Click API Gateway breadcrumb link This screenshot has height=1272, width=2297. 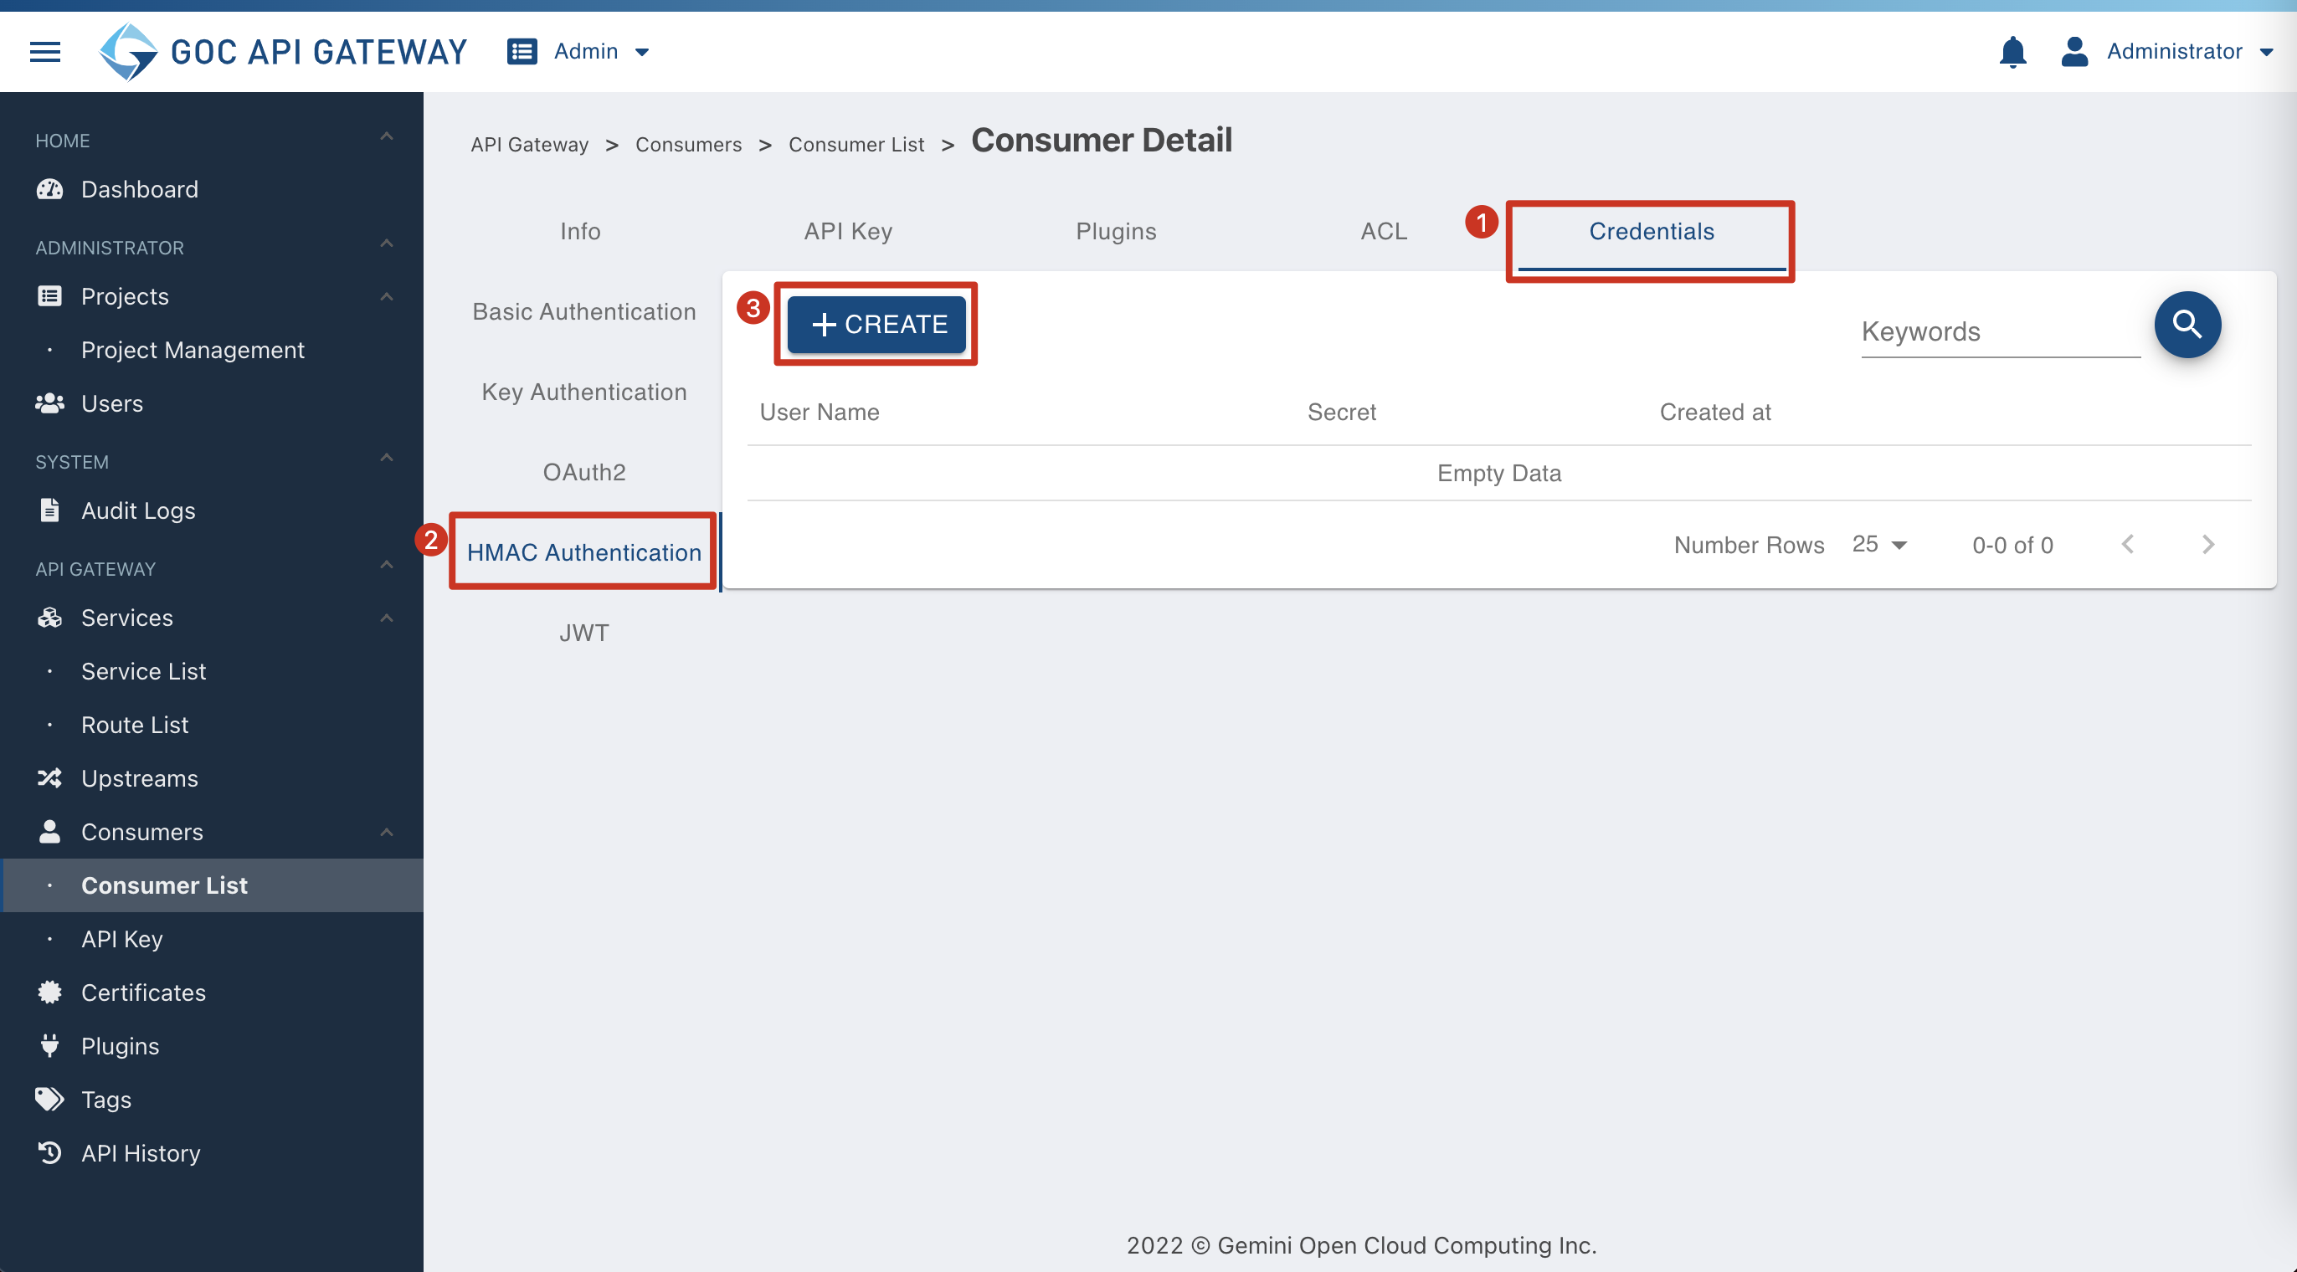(x=530, y=145)
